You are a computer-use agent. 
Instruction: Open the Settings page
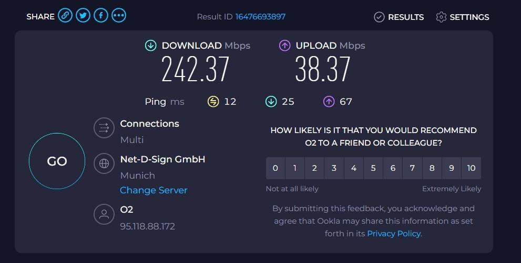[x=463, y=17]
